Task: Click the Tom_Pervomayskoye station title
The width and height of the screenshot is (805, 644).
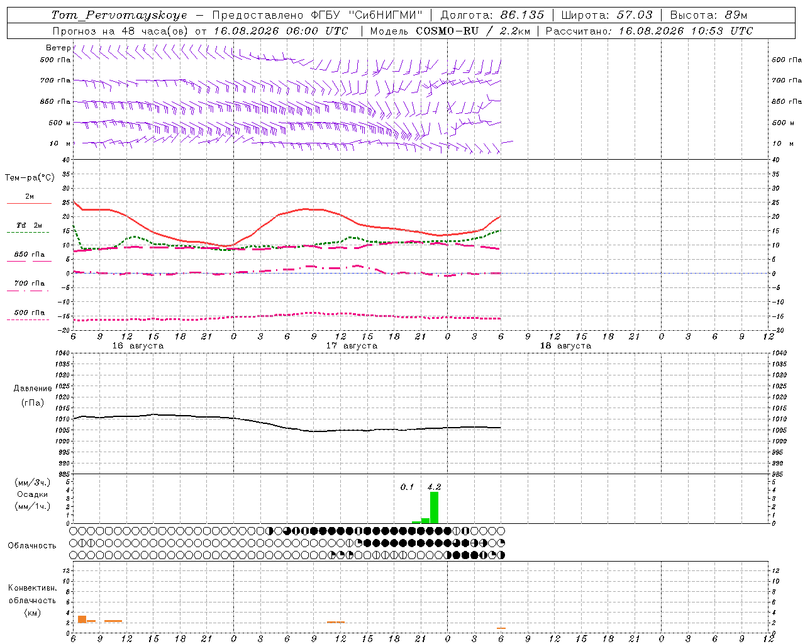Action: [x=119, y=15]
